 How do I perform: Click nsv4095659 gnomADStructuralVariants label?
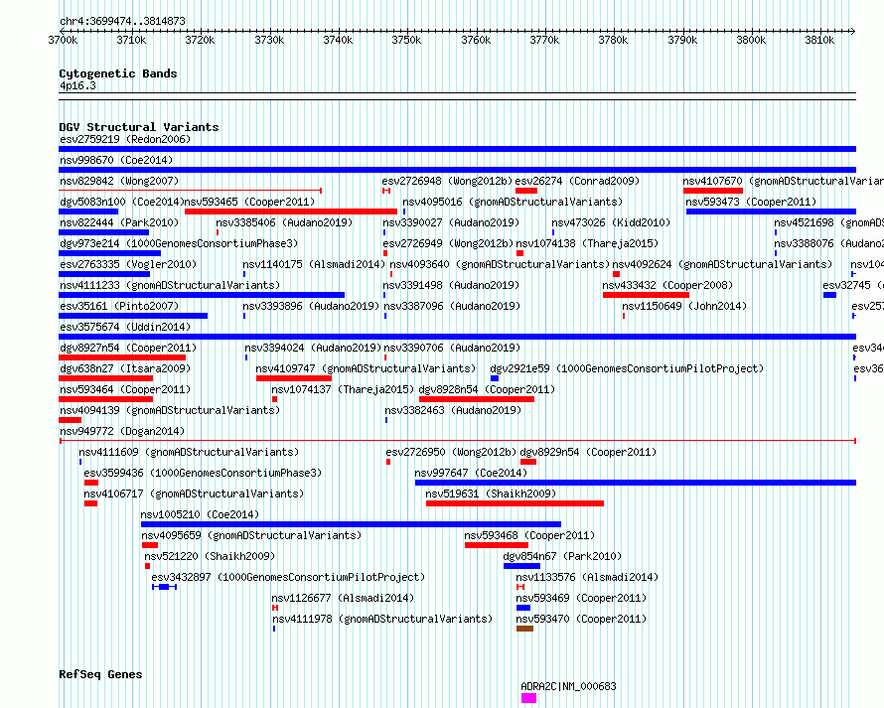[251, 535]
